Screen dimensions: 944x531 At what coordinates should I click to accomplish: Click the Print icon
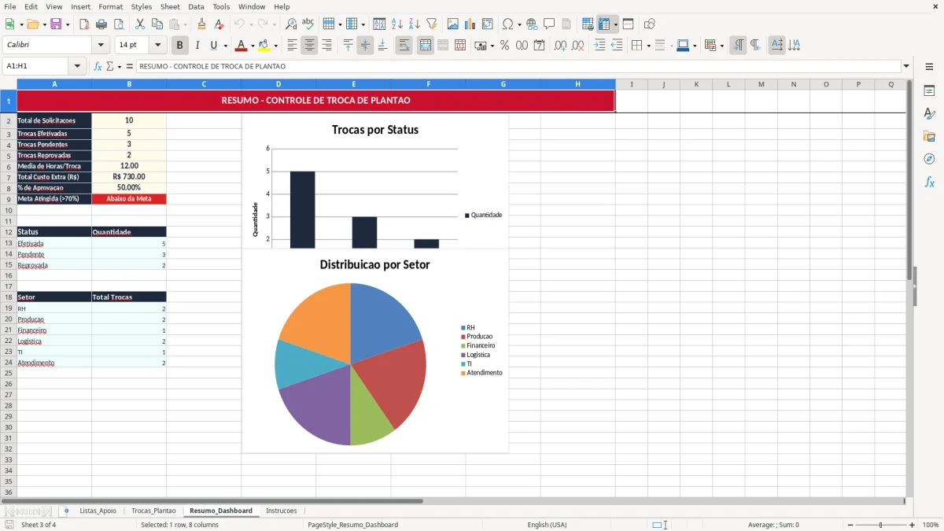[x=101, y=24]
